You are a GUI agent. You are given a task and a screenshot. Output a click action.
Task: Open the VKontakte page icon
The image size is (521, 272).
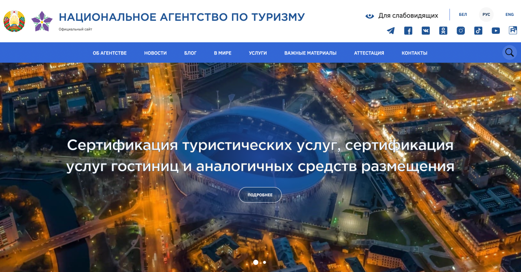[425, 30]
